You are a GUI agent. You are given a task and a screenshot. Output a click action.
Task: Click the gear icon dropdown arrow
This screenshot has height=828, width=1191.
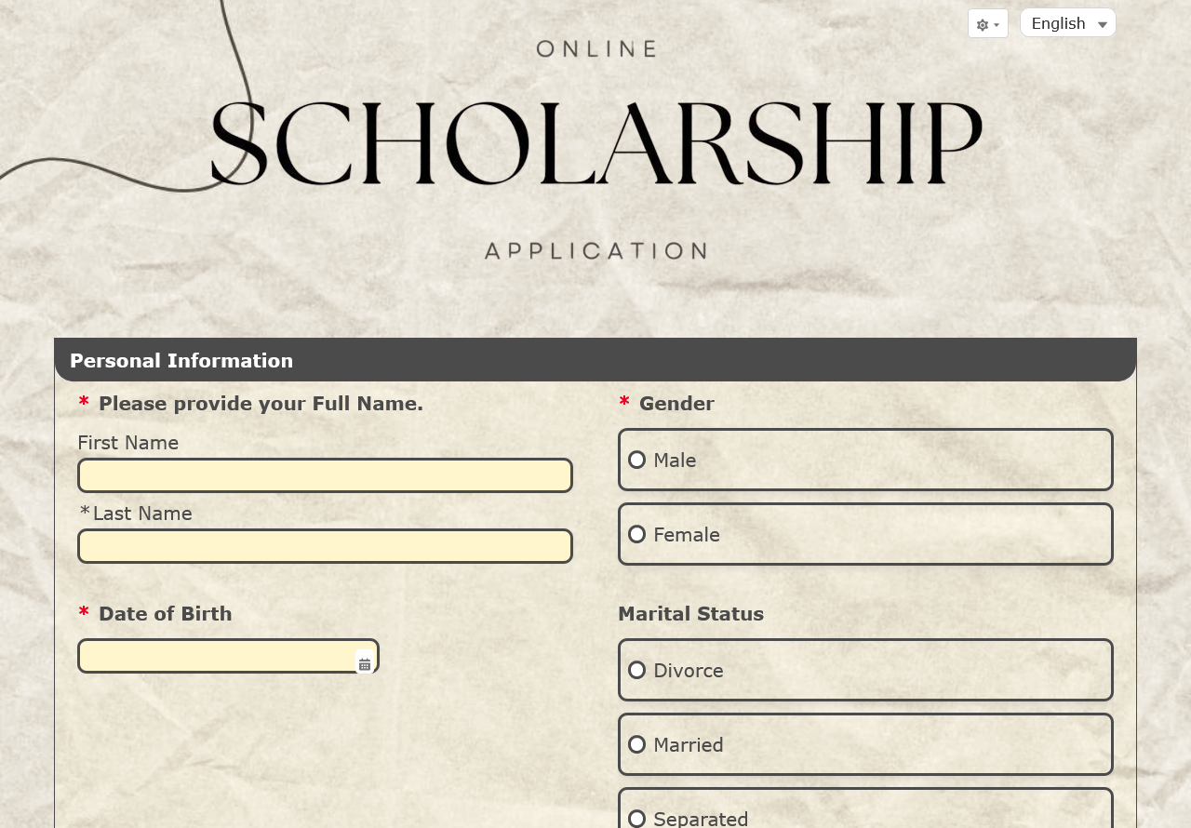tap(998, 23)
